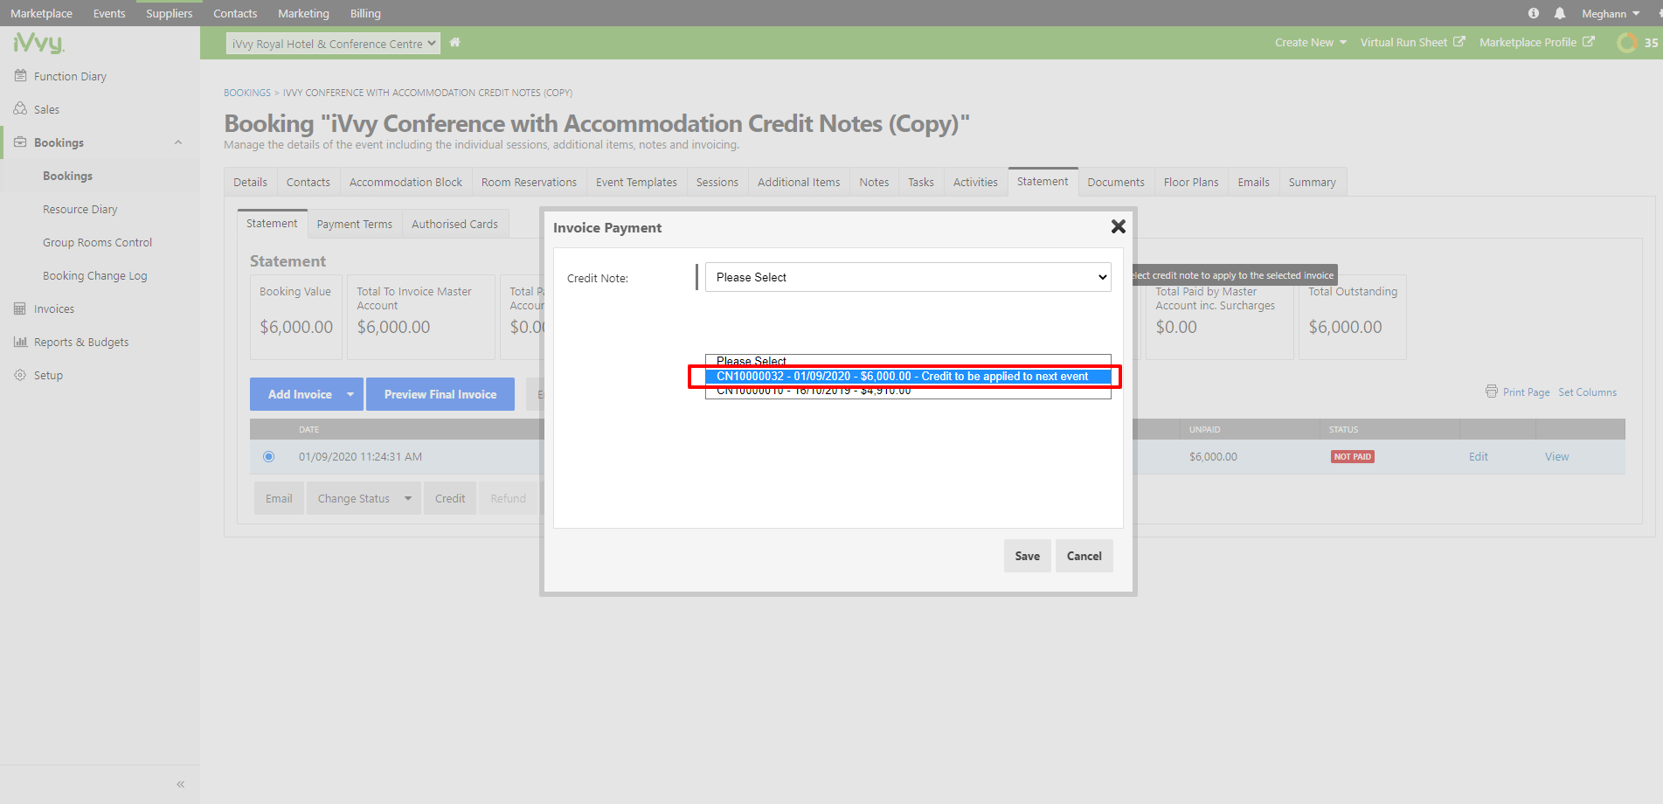Click the home icon beside venue selector
This screenshot has width=1663, height=804.
coord(454,42)
